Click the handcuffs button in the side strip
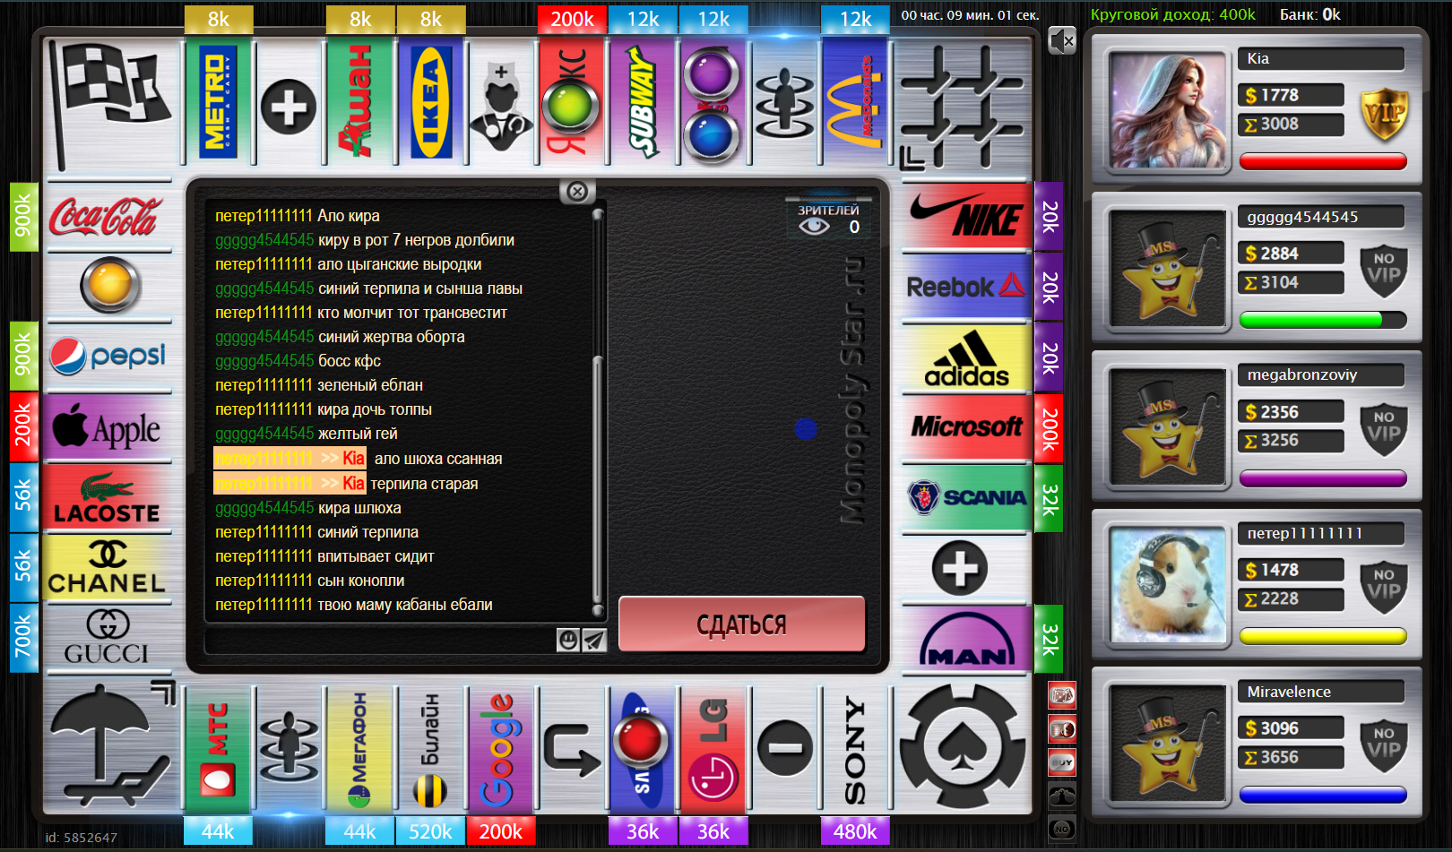1452x852 pixels. (1062, 796)
